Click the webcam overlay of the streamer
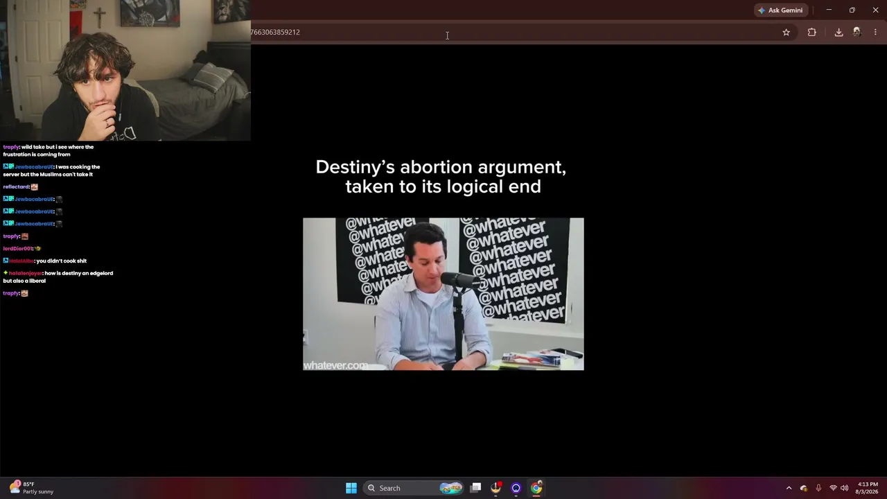 pyautogui.click(x=125, y=71)
